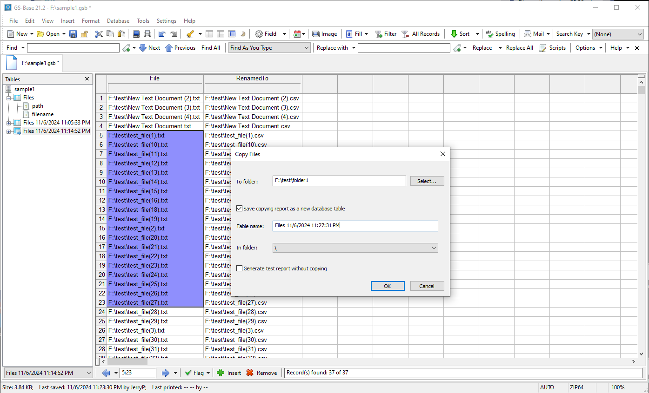
Task: Click the red Remove record icon
Action: coord(250,373)
